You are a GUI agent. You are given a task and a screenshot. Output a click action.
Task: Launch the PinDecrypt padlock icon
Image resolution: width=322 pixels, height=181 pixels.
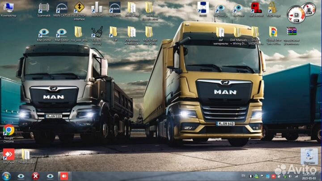point(272,8)
